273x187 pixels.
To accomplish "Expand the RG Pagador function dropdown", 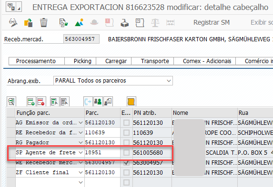I will point(81,142).
